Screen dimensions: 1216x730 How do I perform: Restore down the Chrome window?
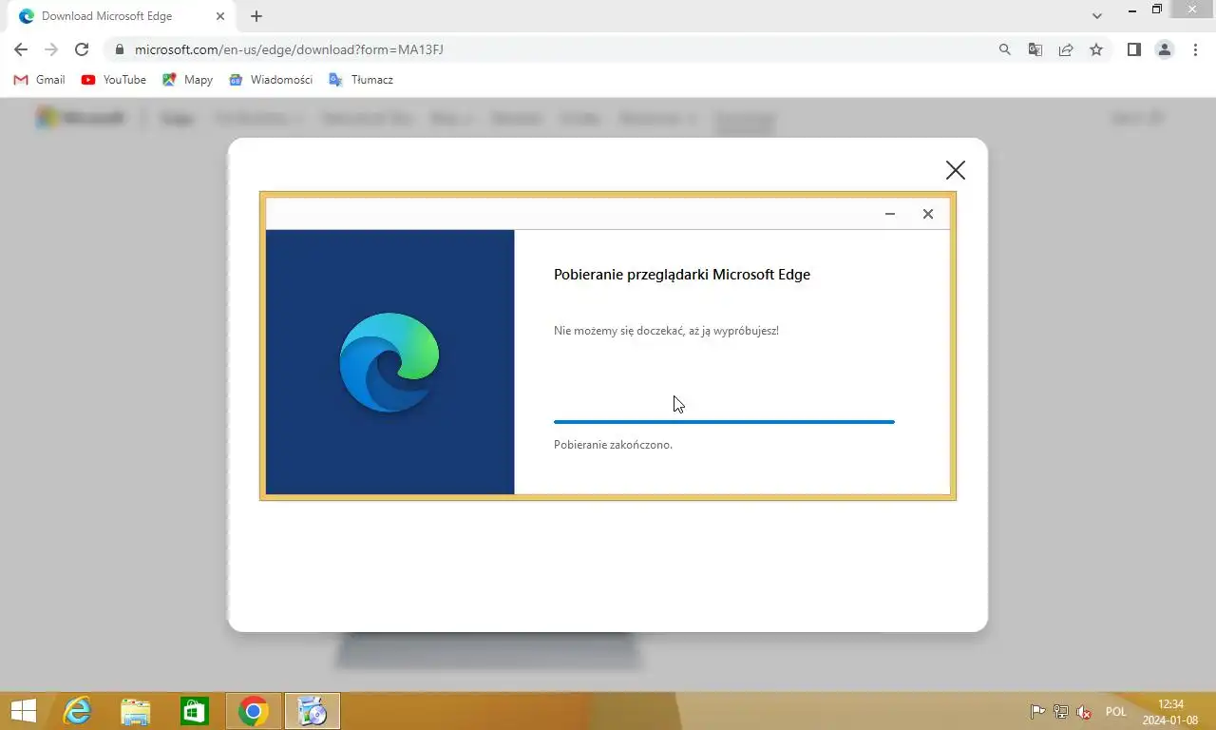1157,10
